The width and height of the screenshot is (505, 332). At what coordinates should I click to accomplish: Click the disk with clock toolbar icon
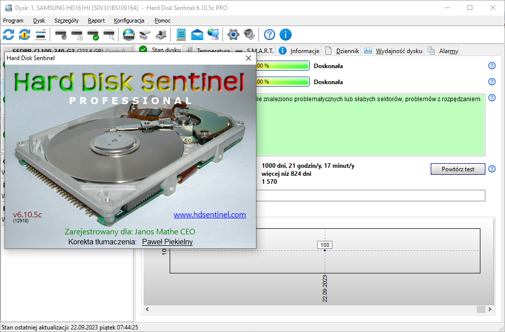pyautogui.click(x=77, y=35)
